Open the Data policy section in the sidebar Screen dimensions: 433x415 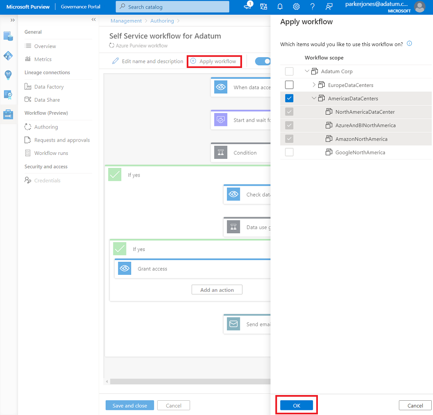(x=7, y=94)
